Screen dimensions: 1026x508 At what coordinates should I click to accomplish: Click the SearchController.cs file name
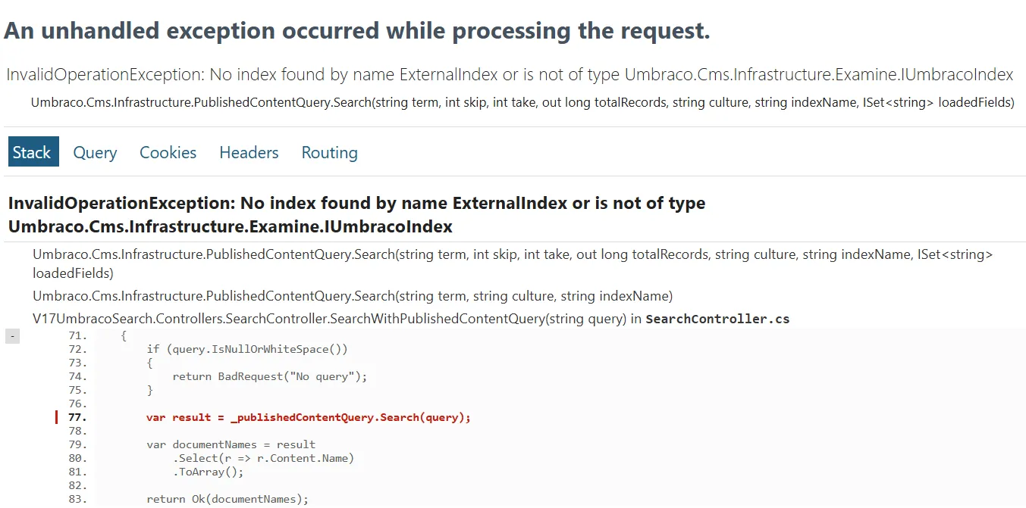coord(717,319)
